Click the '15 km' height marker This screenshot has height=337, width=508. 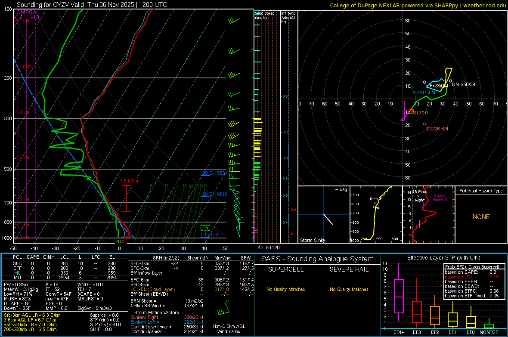25,21
